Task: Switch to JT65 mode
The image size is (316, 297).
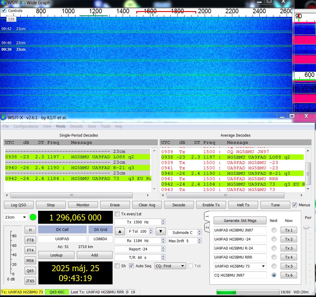Action: pyautogui.click(x=30, y=281)
